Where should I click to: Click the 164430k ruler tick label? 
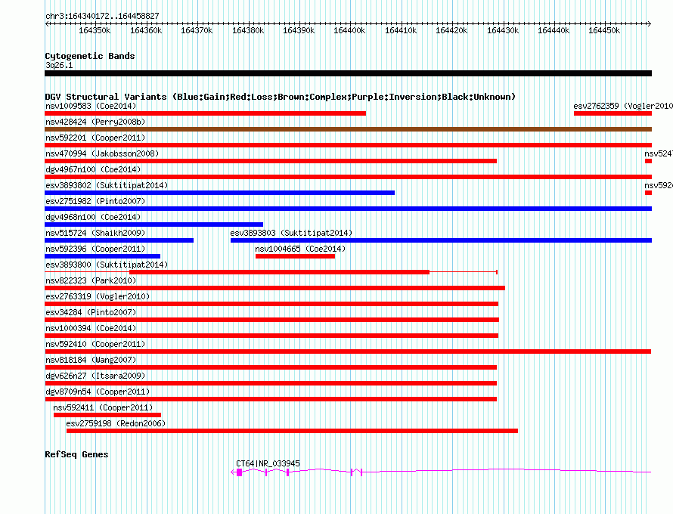coord(503,30)
